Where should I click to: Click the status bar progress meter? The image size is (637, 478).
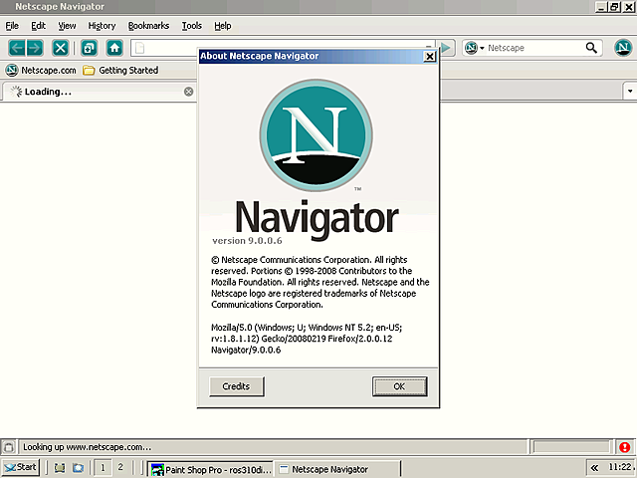tap(570, 447)
